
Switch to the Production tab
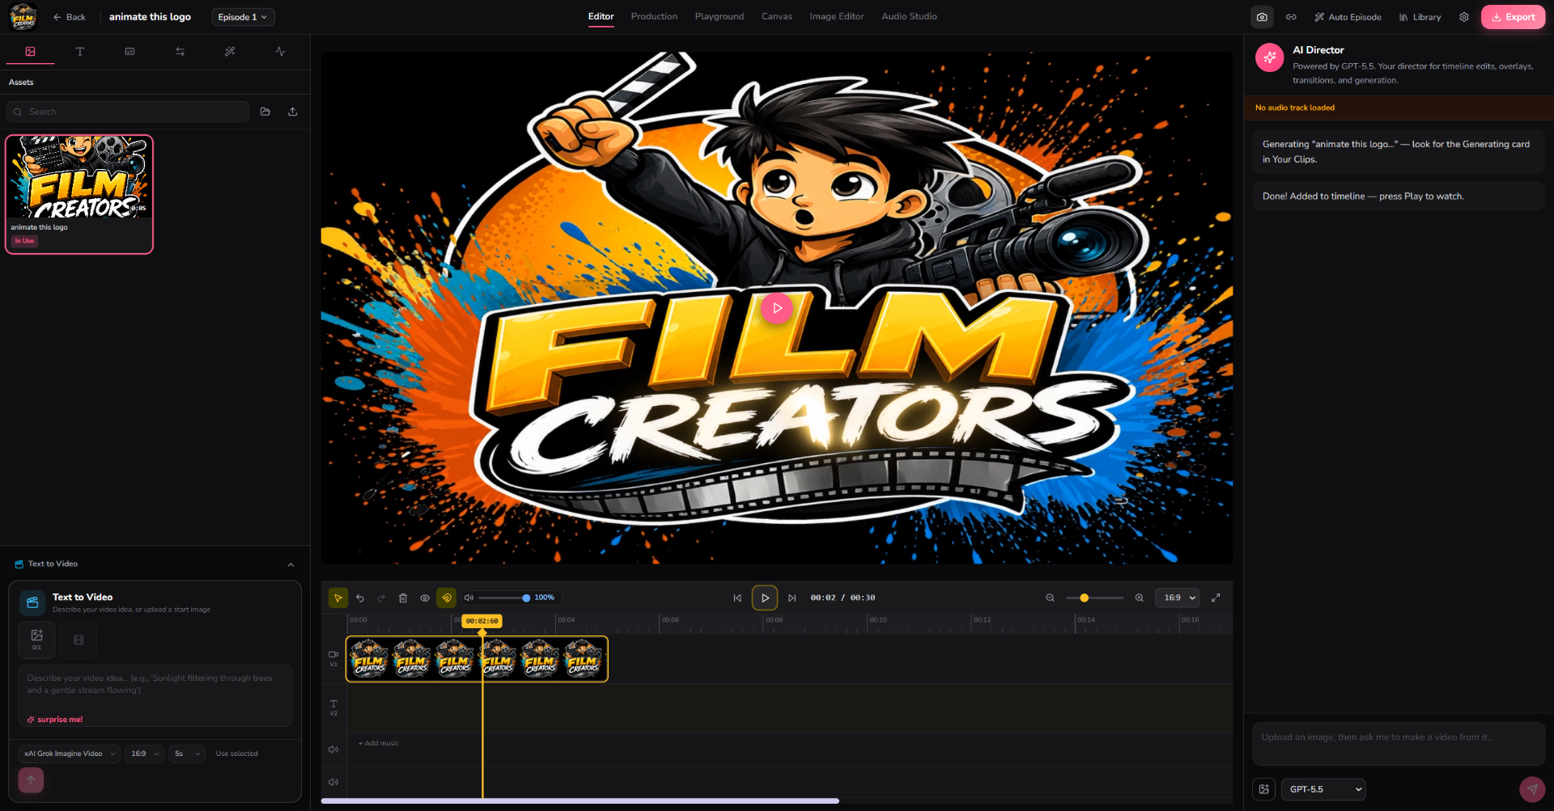[x=654, y=16]
